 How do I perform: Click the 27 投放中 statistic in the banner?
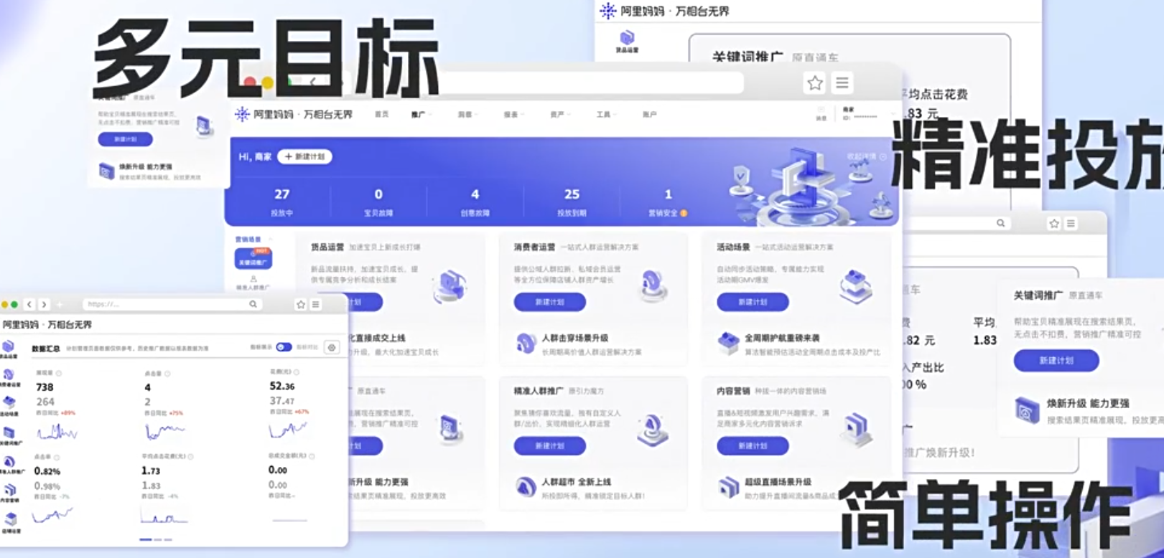(281, 202)
